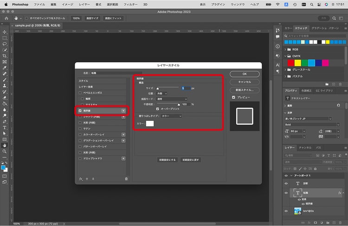Switch to the チャンネル tab
This screenshot has width=348, height=226.
click(305, 148)
